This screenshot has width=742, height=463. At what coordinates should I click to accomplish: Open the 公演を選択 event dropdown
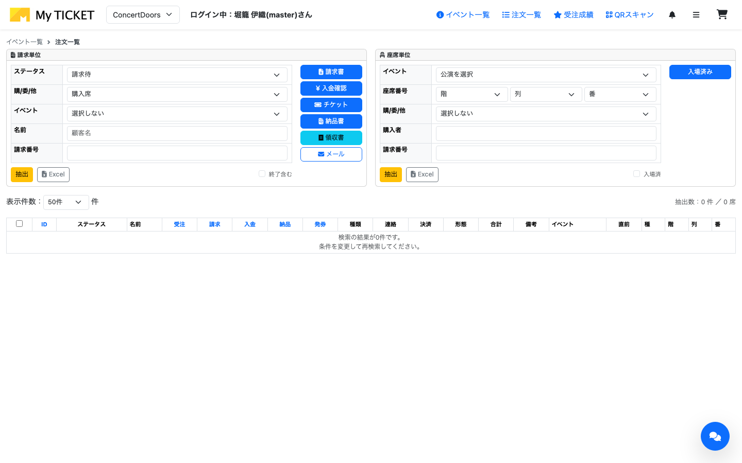(x=545, y=74)
